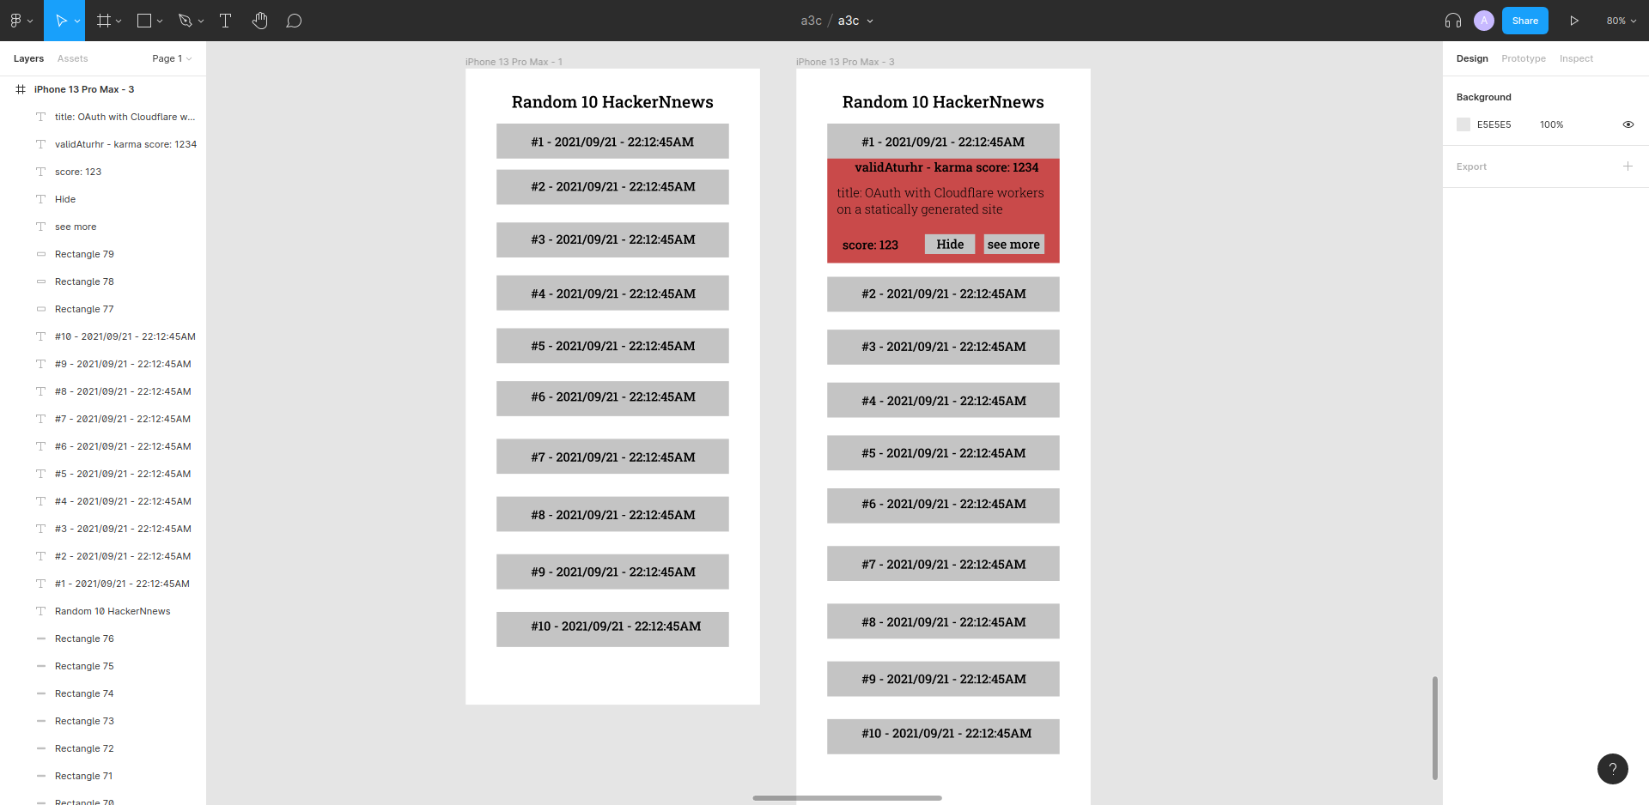Select the Rectangle 77 layer
This screenshot has width=1649, height=805.
click(x=84, y=309)
